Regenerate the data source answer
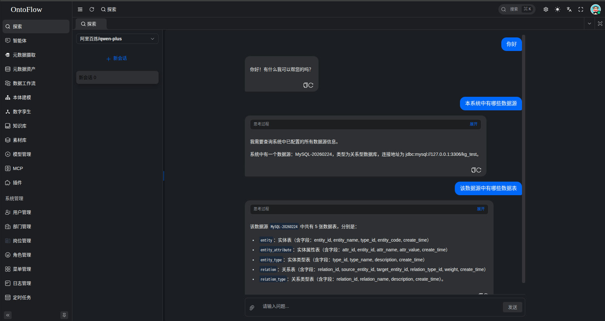This screenshot has width=605, height=321. tap(479, 170)
